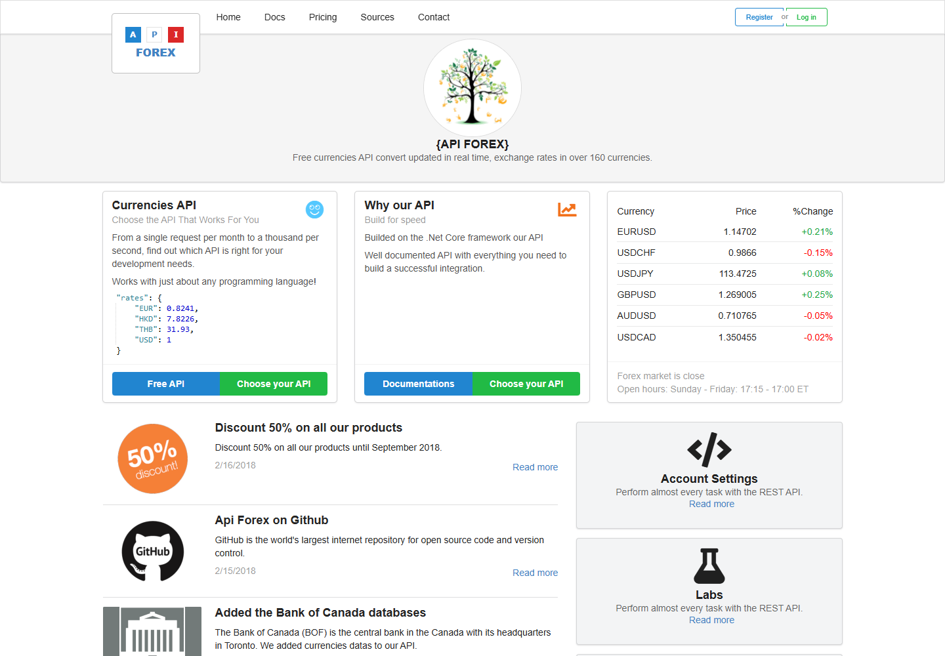Click the Register button

[x=759, y=17]
